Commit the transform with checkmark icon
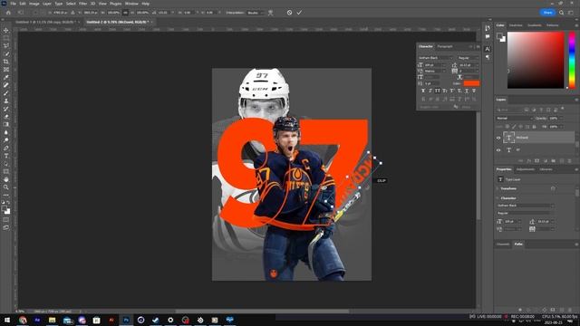 (299, 13)
